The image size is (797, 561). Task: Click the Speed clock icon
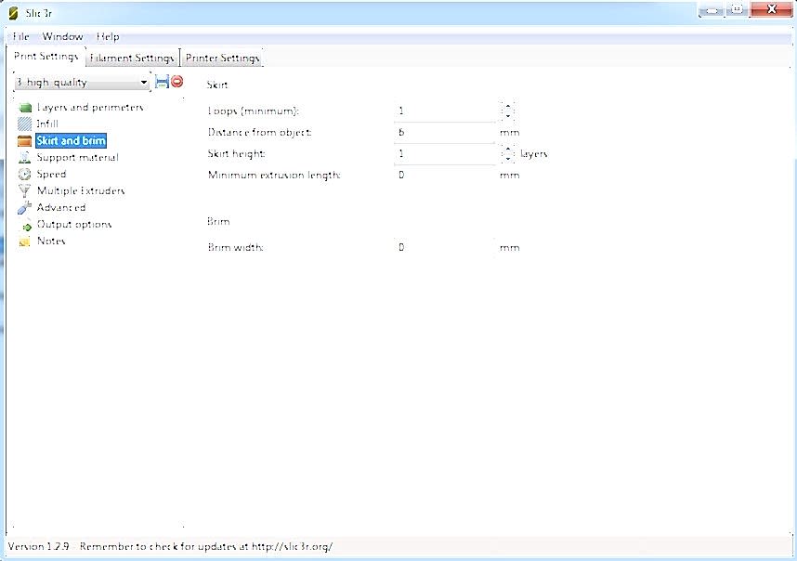[25, 175]
